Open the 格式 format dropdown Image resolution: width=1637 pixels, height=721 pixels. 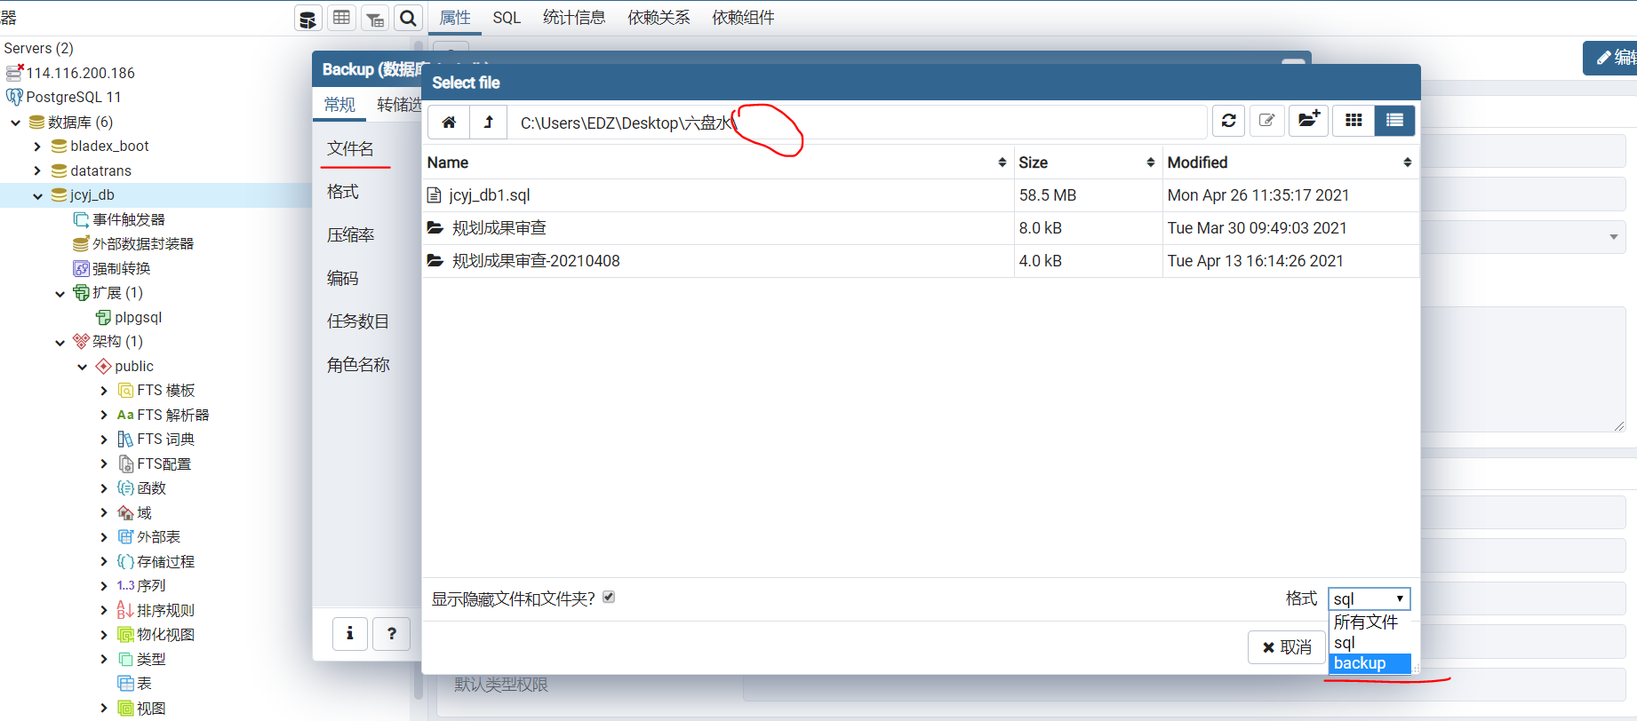(1369, 598)
